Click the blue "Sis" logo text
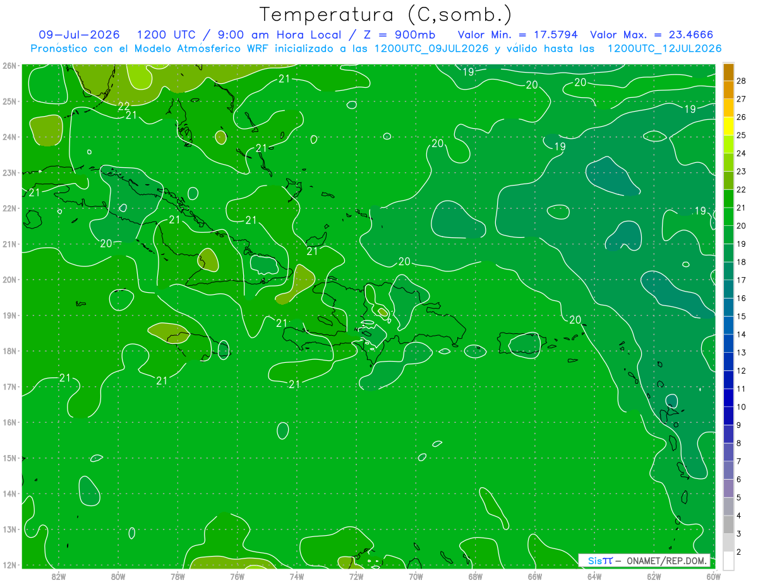Screen dimensions: 758x585 595,560
